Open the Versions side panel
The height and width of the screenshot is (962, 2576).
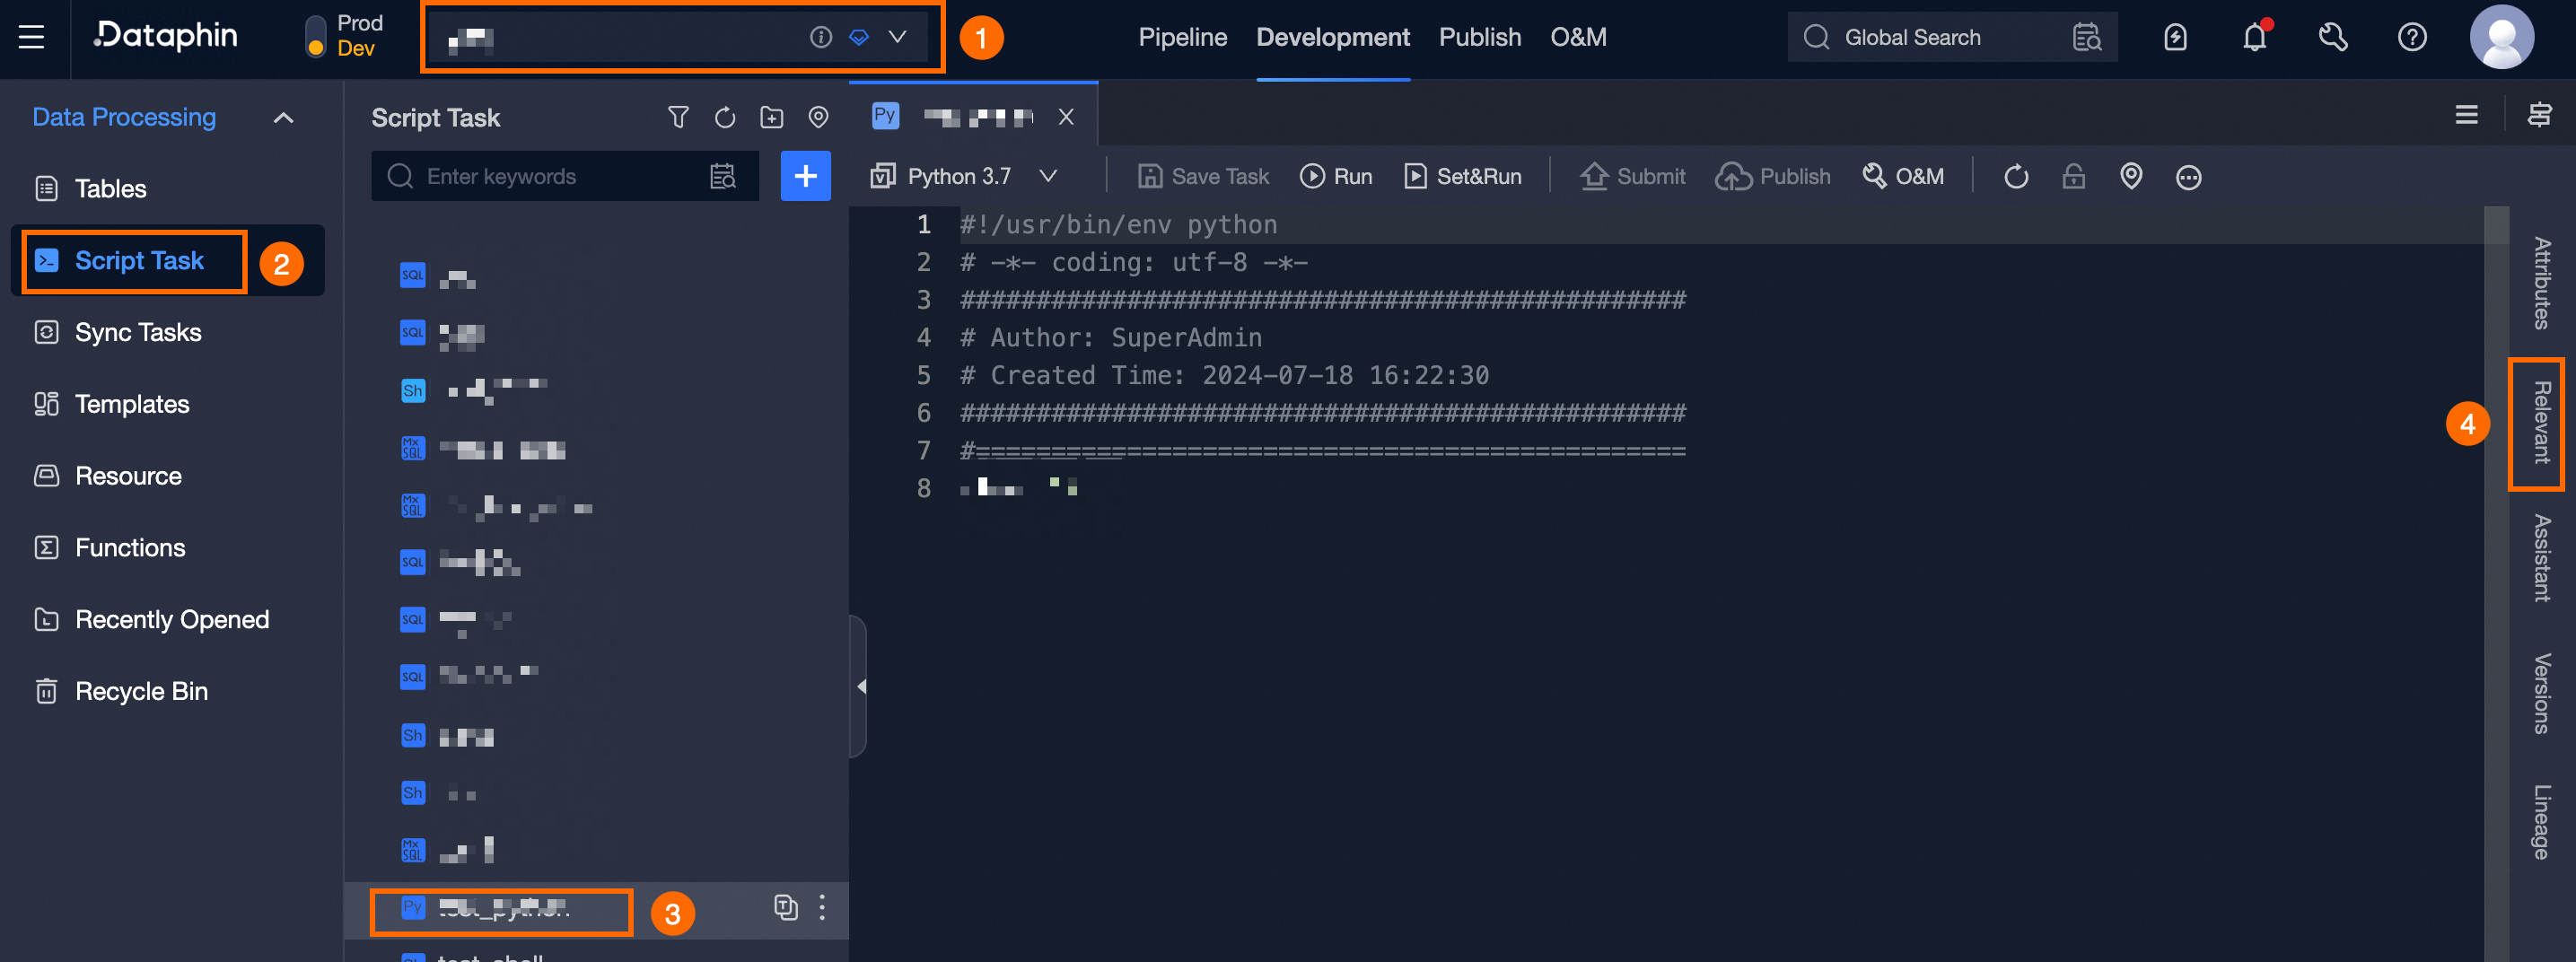(x=2541, y=693)
